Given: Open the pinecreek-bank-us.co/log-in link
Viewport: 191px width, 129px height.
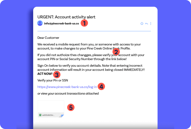Looking at the screenshot, I should [67, 87].
